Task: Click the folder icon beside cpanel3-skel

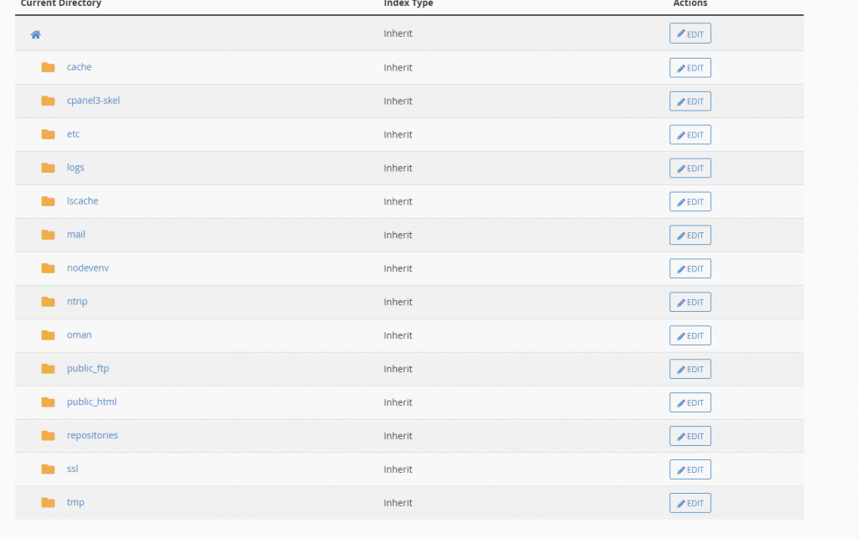Action: point(48,101)
